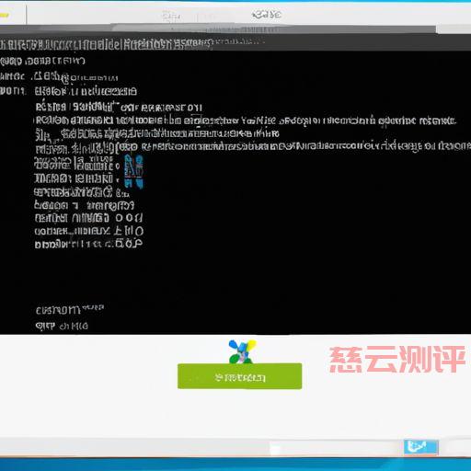
Task: Click the colorful pinwheel logo icon
Action: click(x=242, y=351)
